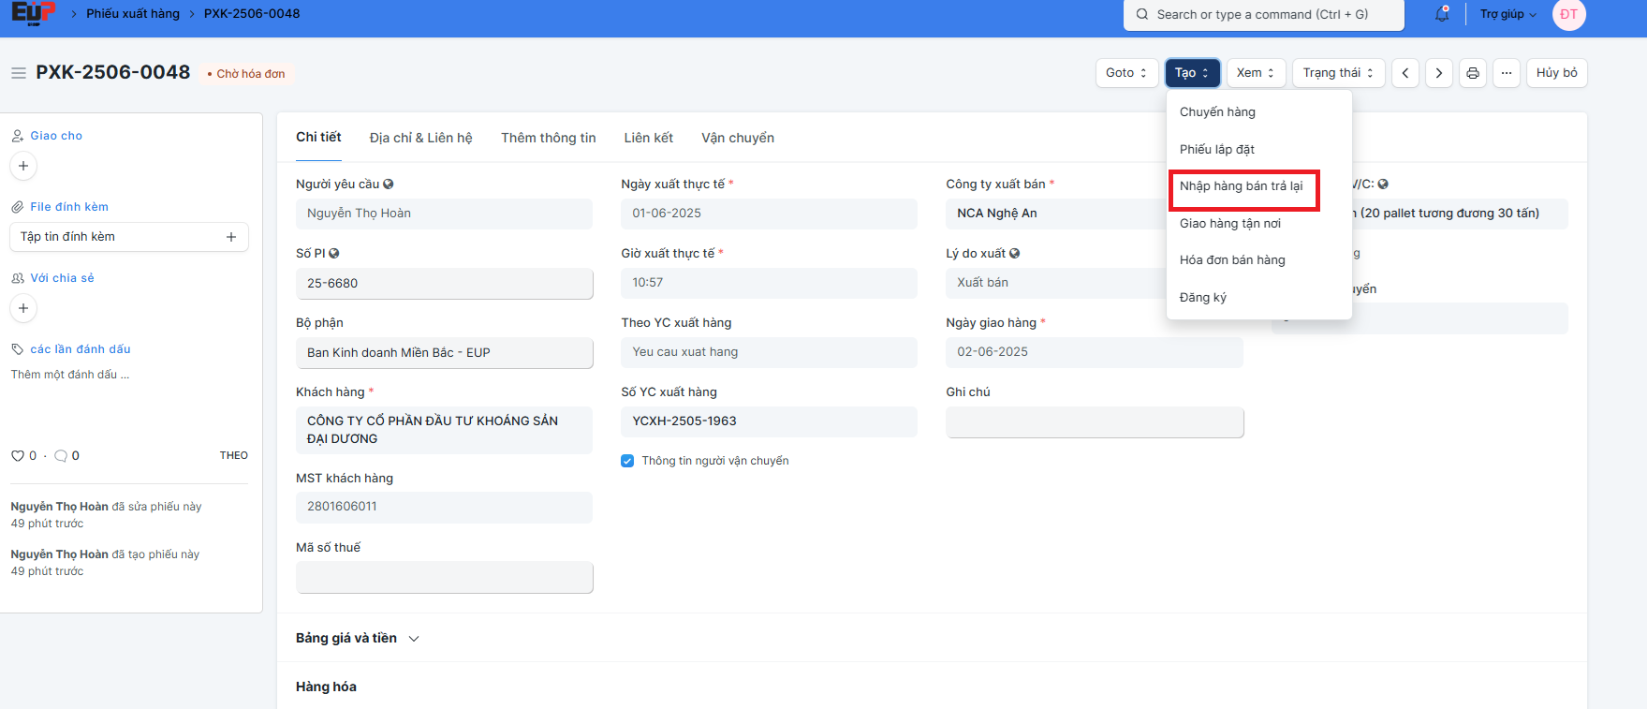Viewport: 1647px width, 709px height.
Task: Select Nhập hàng bán trả lại menu item
Action: click(1242, 186)
